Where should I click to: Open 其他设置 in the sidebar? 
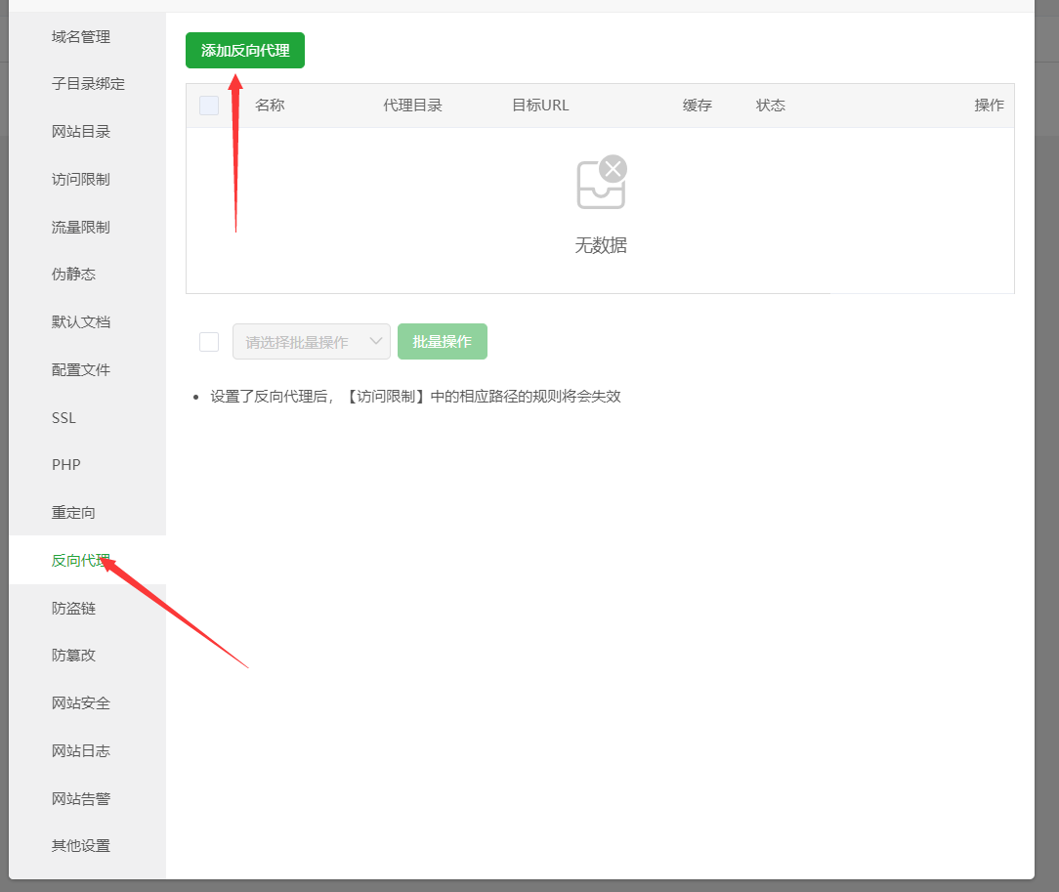coord(81,846)
